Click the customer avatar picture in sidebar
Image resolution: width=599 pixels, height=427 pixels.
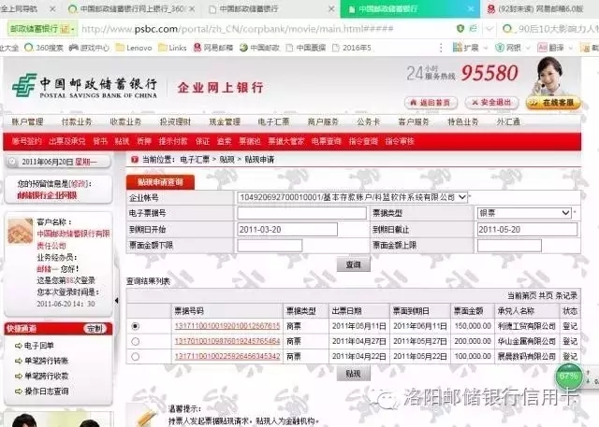tap(21, 231)
